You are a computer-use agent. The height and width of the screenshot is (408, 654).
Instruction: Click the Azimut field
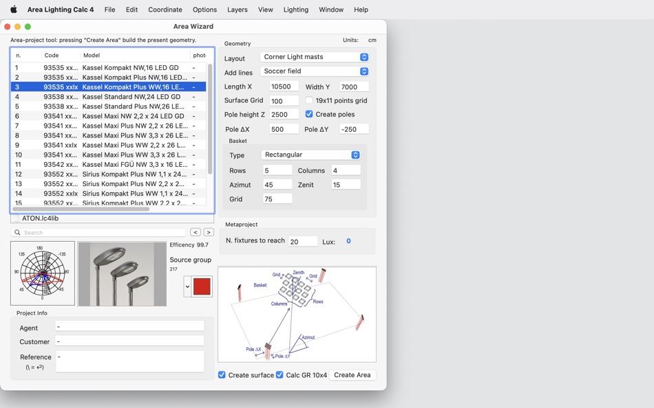click(278, 185)
